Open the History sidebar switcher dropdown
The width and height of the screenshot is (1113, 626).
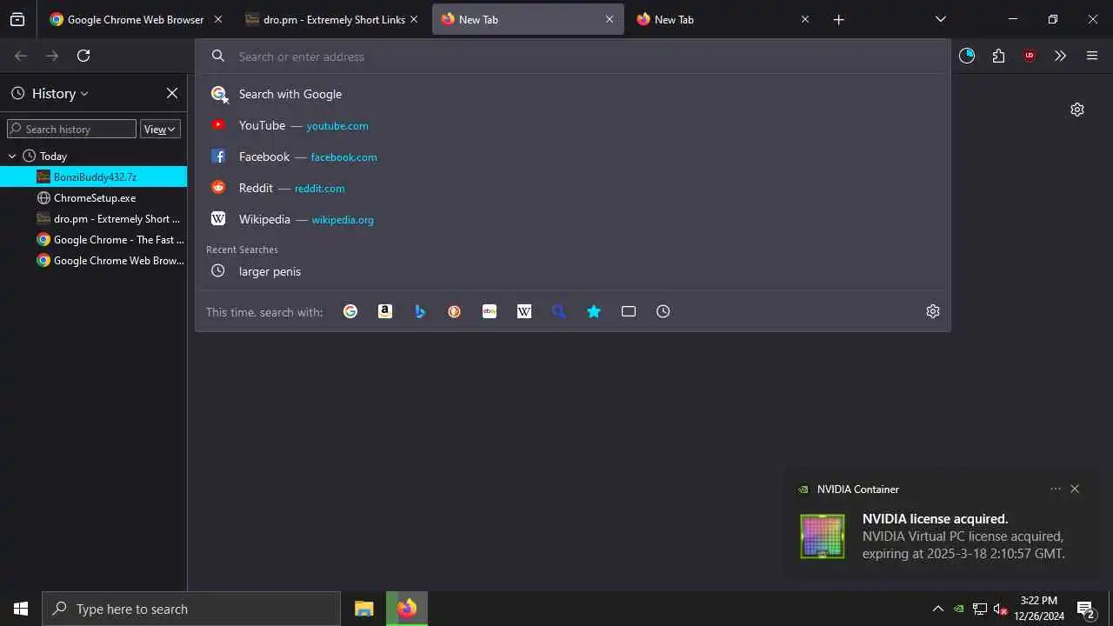[x=50, y=93]
